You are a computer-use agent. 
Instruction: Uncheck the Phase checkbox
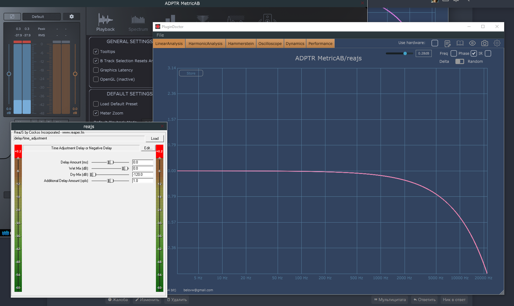pyautogui.click(x=474, y=54)
